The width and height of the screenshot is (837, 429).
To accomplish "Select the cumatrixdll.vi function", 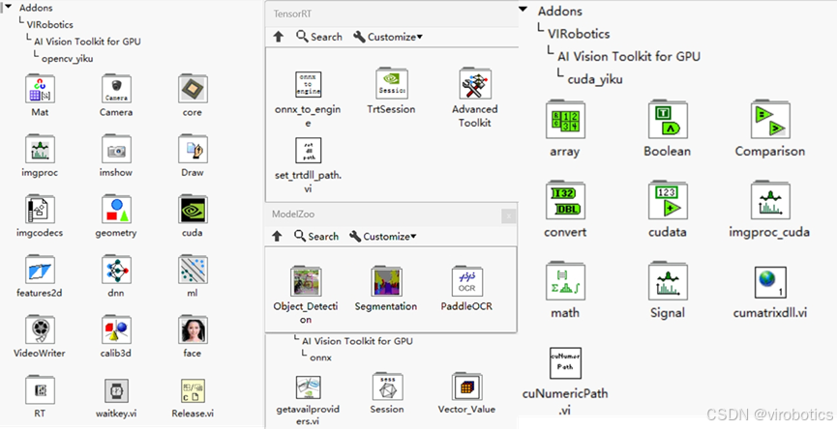I will coord(770,282).
